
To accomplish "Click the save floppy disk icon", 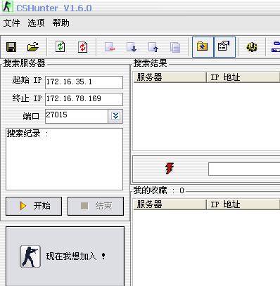I will pos(11,47).
